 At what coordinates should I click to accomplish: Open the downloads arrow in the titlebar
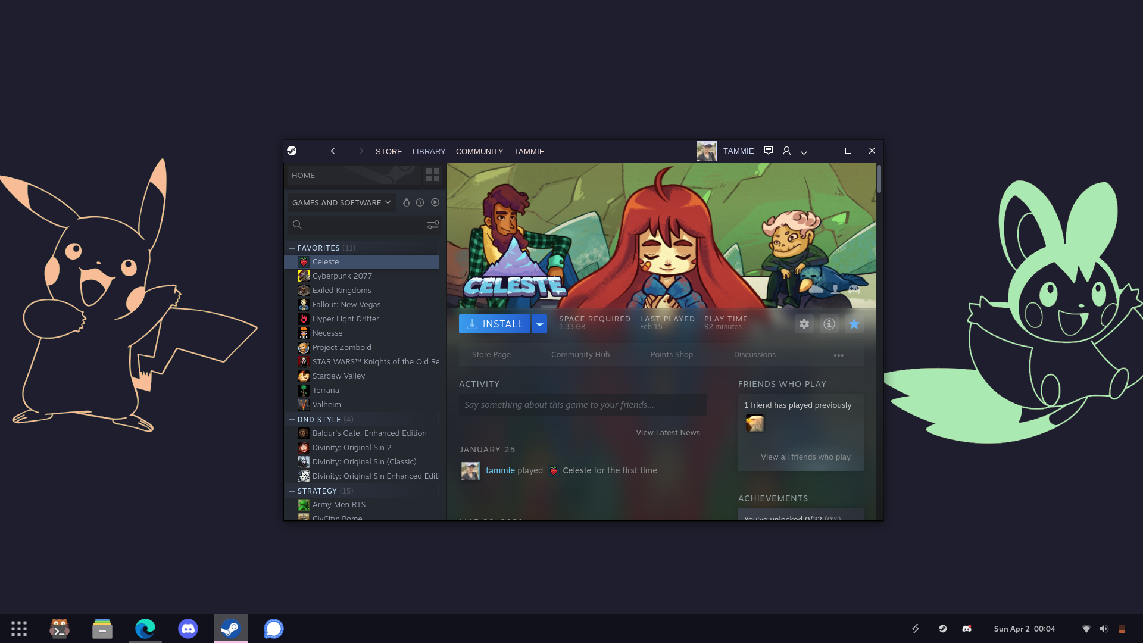coord(804,151)
